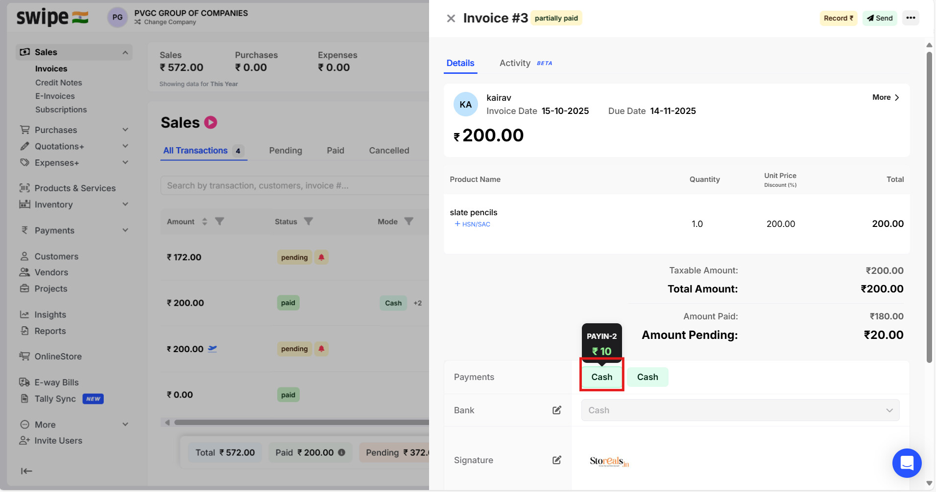
Task: Close the Invoice #3 panel
Action: pos(451,19)
